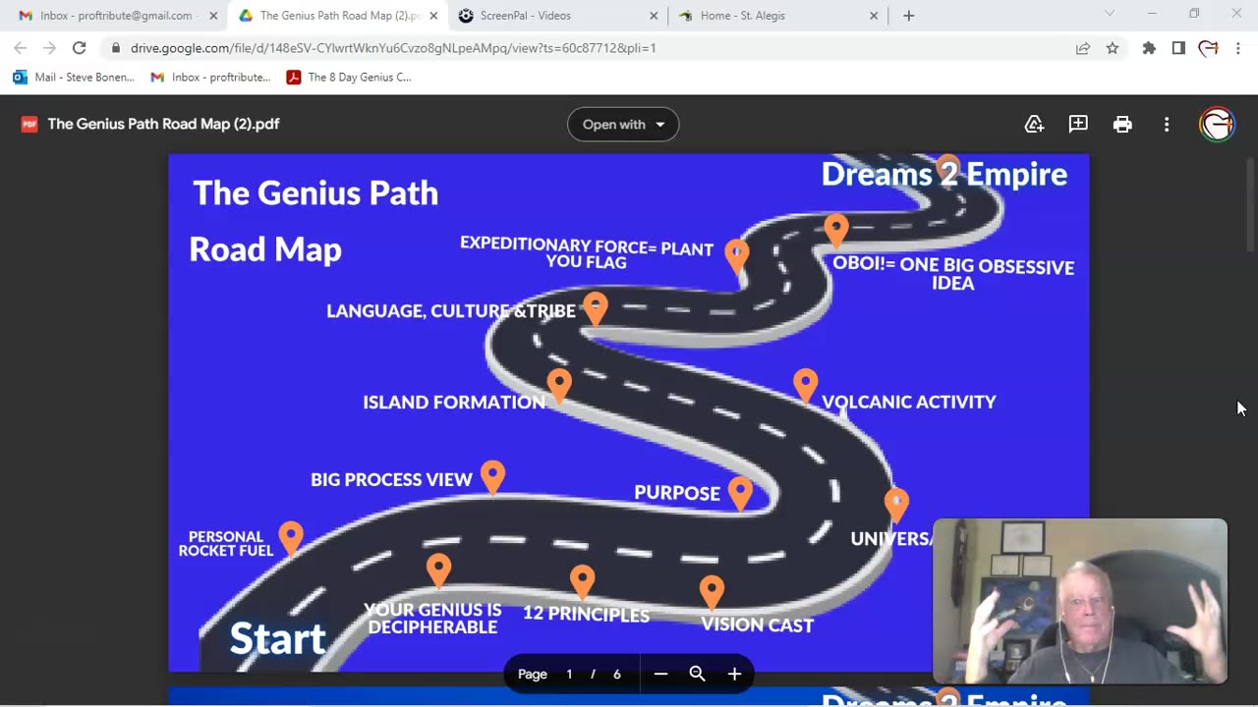Click the Start label on road

277,639
